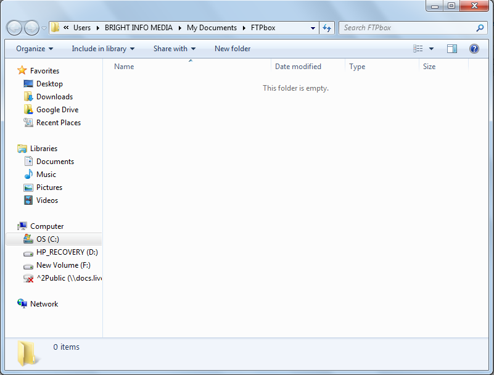Click the Network globe icon
Screen dimensions: 494x375
point(22,303)
